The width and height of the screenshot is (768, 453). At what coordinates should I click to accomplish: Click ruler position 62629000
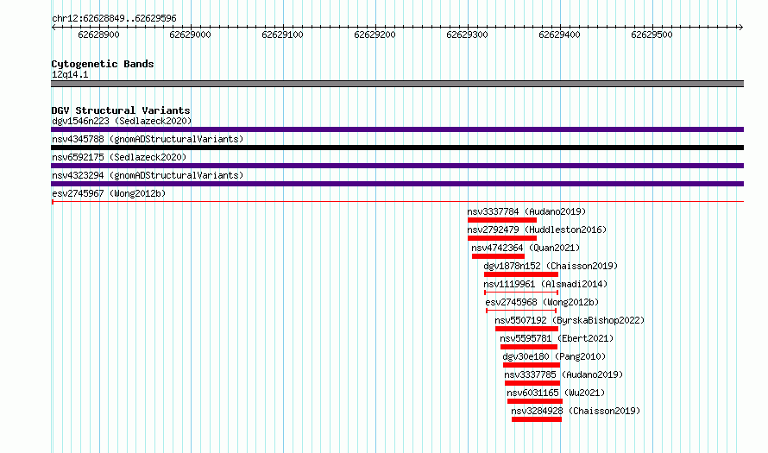[190, 35]
